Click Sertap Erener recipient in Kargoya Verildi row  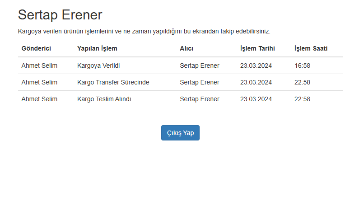point(200,65)
